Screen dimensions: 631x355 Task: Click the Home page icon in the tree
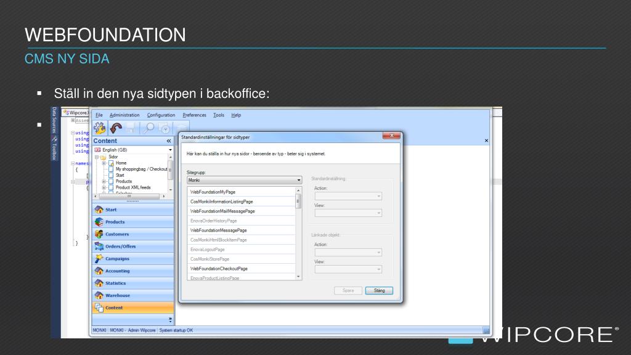tap(111, 163)
